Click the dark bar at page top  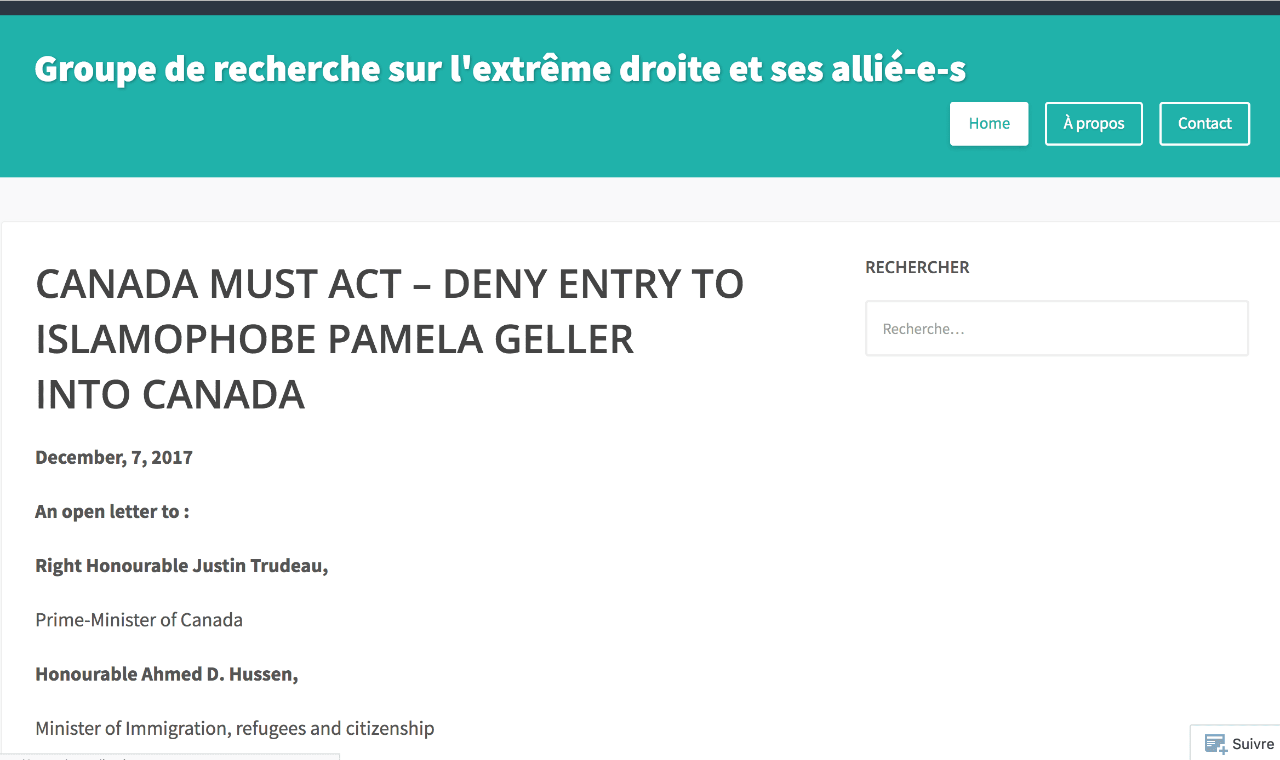(x=640, y=7)
